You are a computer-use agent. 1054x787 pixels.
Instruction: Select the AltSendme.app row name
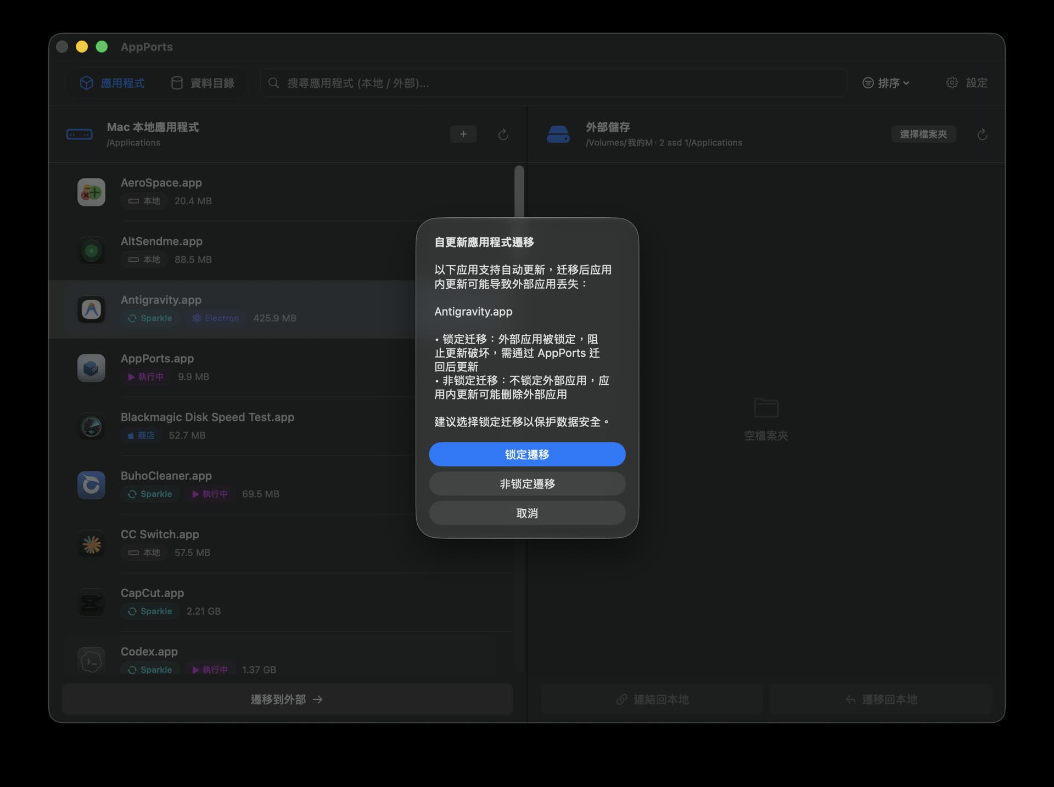161,241
